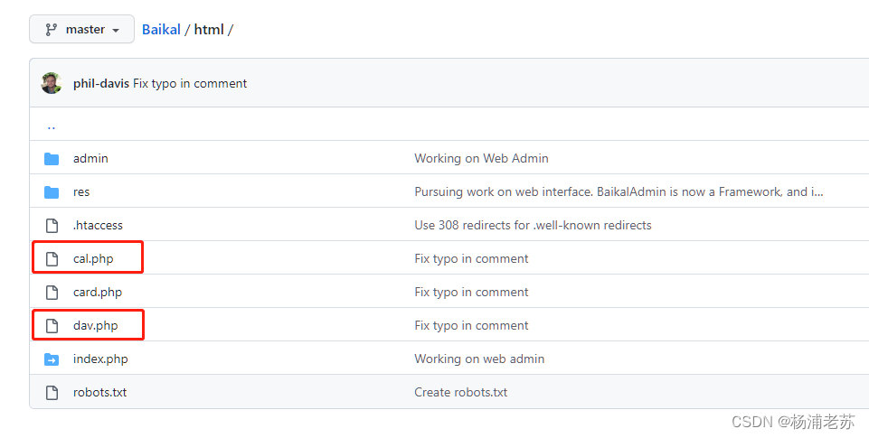Screen dimensions: 869x438
Task: Go up to parent directory (..)
Action: tap(51, 126)
